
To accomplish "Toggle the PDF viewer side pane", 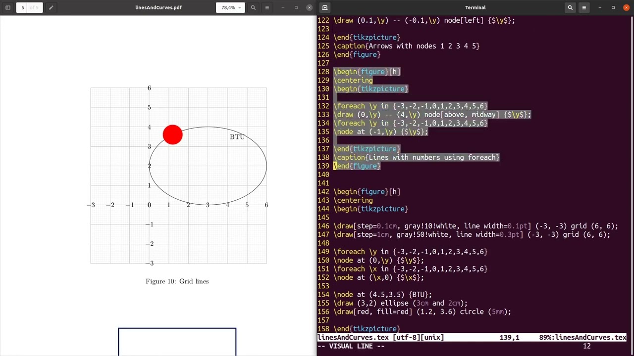I will tap(8, 7).
